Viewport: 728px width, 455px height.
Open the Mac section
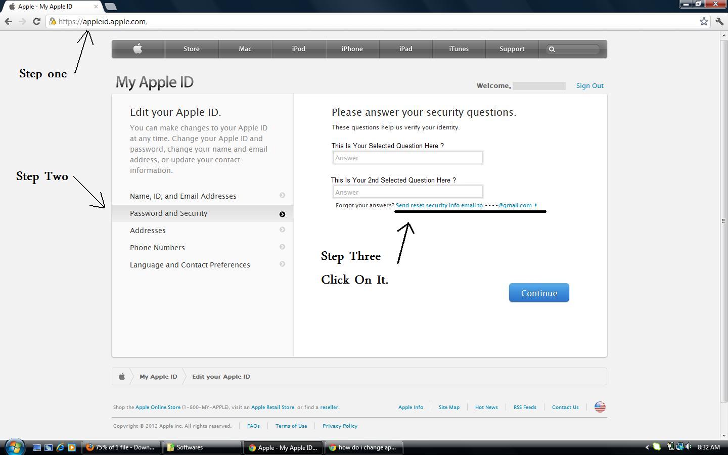tap(245, 49)
